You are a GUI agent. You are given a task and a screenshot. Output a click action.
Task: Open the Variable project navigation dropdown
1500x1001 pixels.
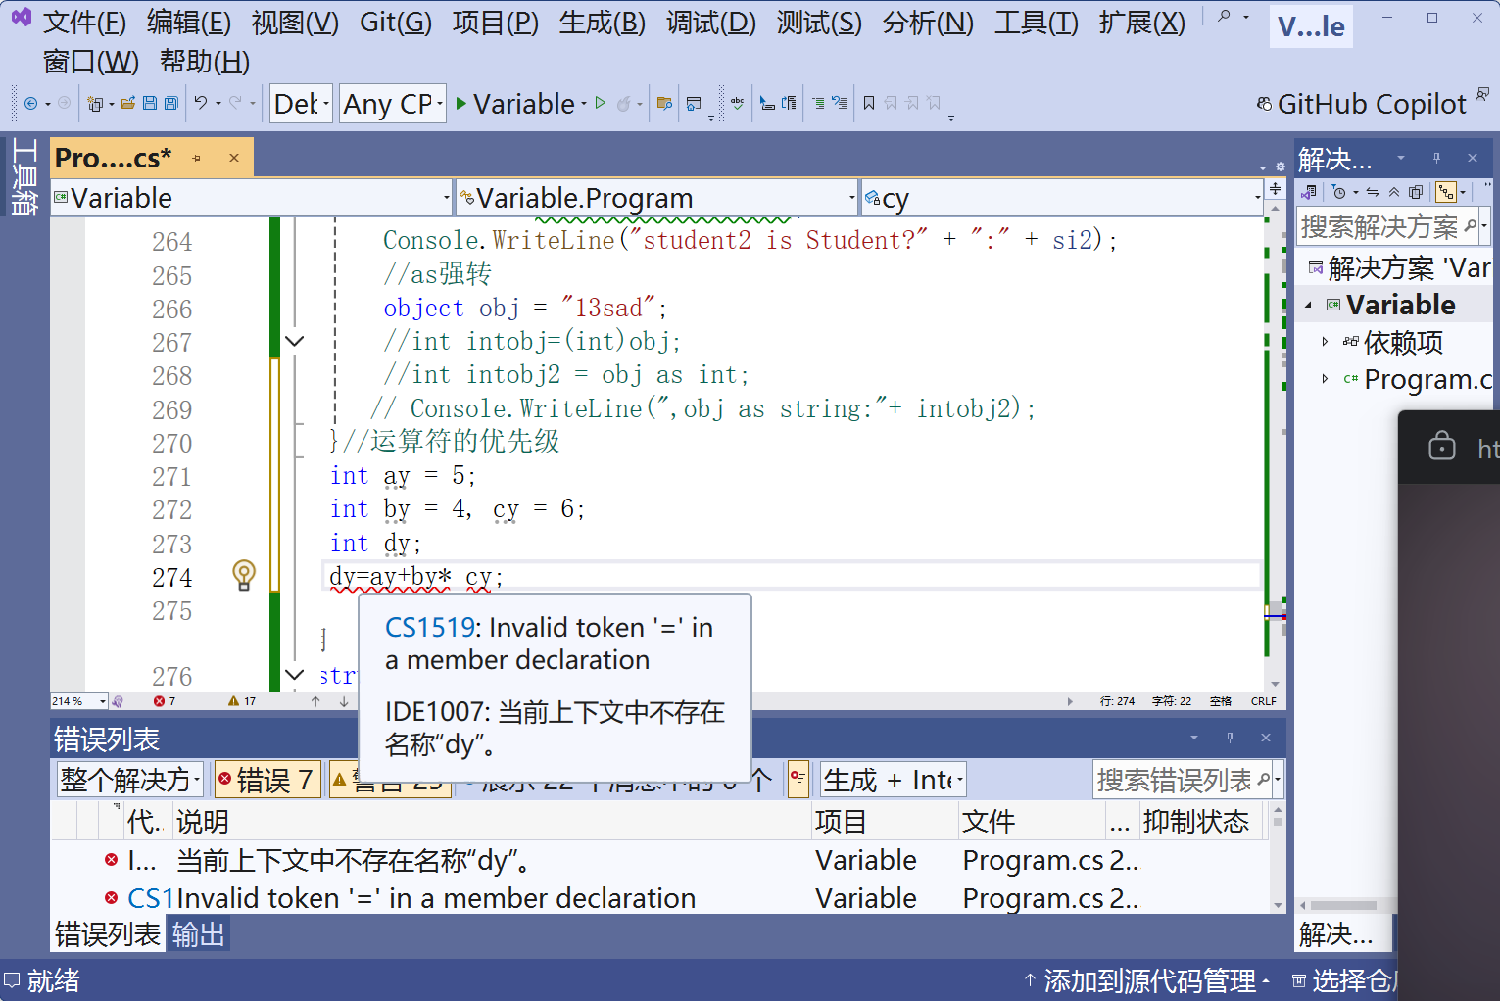[x=252, y=198]
